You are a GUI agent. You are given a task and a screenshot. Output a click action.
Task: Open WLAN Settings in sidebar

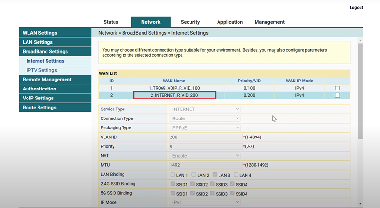40,33
